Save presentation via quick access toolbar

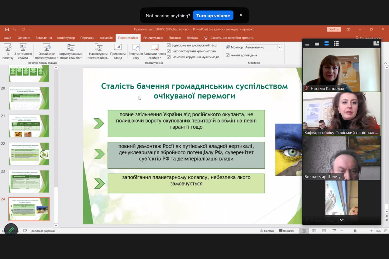pos(7,29)
